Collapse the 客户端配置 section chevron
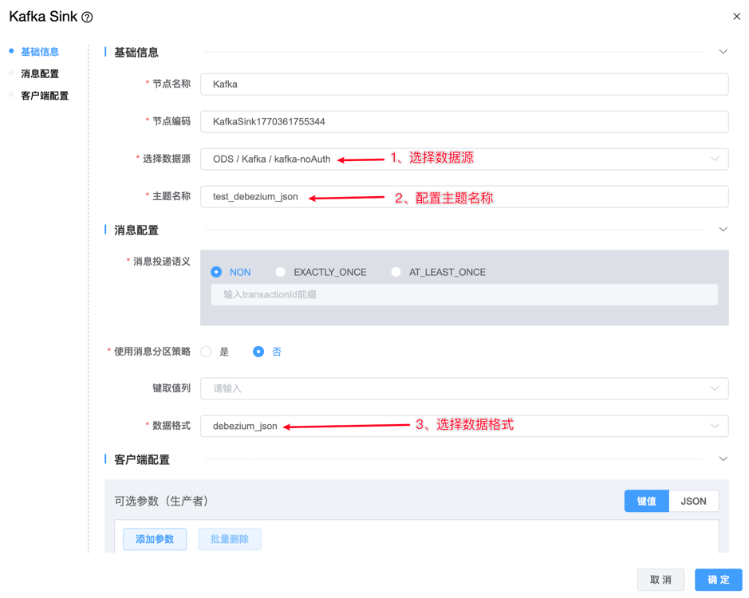 coord(723,459)
